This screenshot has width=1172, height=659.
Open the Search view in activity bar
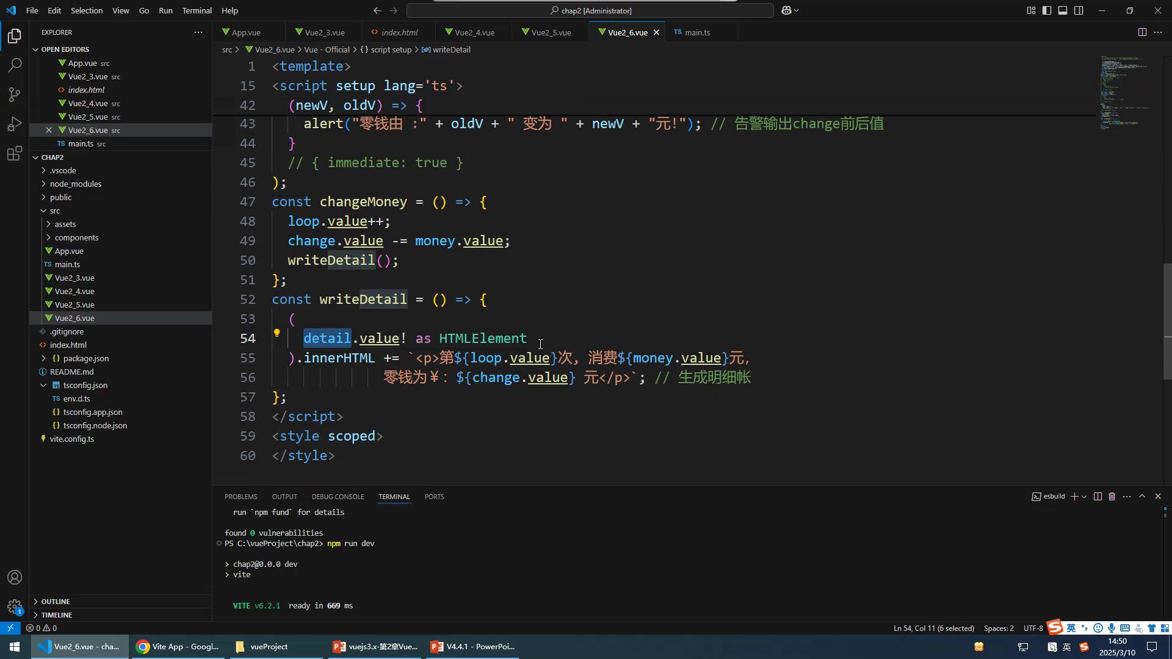point(15,65)
